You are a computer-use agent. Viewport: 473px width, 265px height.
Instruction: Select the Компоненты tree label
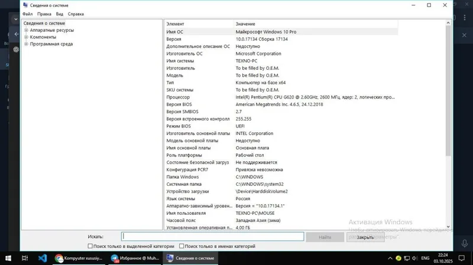click(43, 37)
